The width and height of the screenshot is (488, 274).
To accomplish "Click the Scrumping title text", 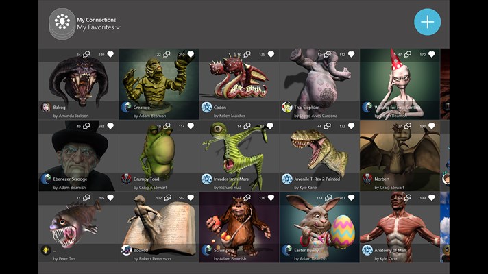I will click(x=224, y=250).
